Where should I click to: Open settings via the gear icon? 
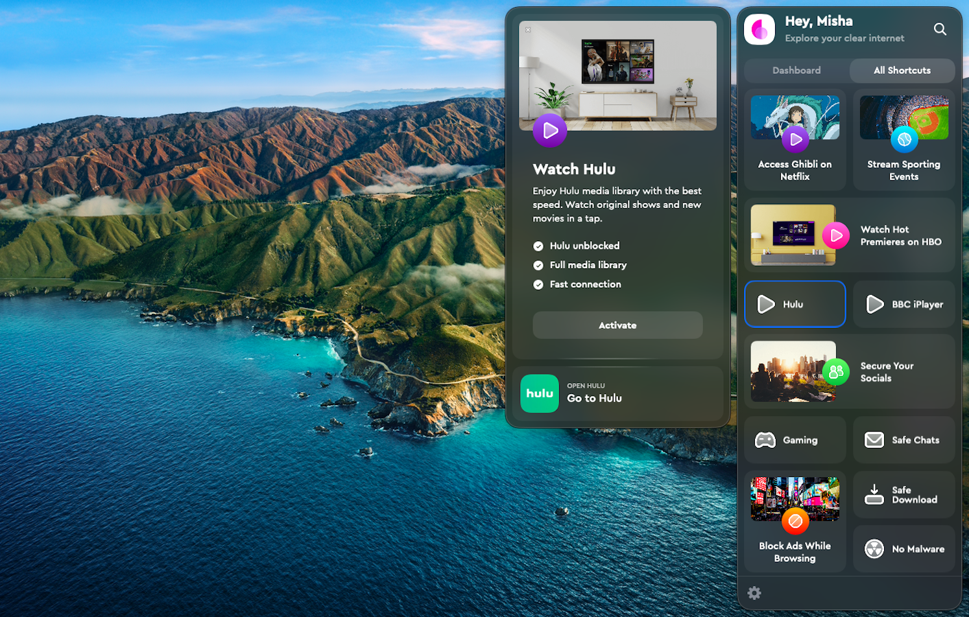click(754, 593)
